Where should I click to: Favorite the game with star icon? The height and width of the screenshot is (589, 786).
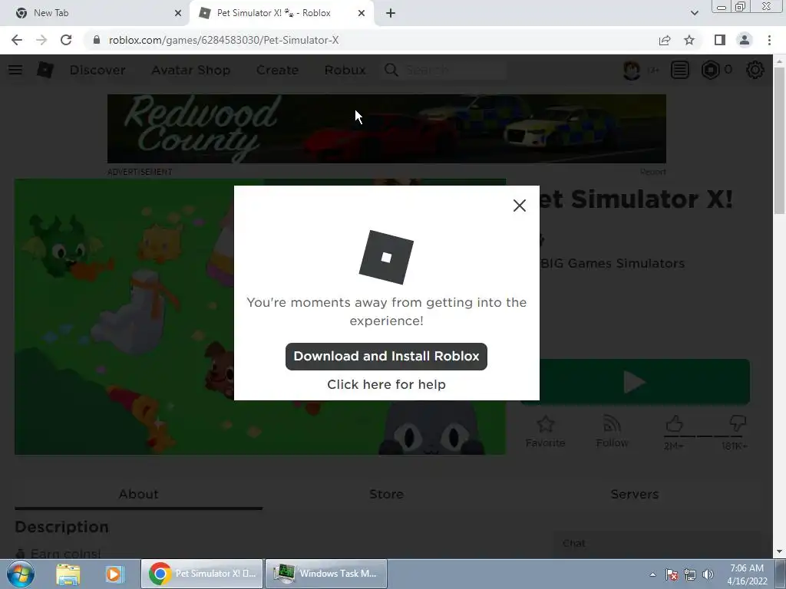coord(546,432)
